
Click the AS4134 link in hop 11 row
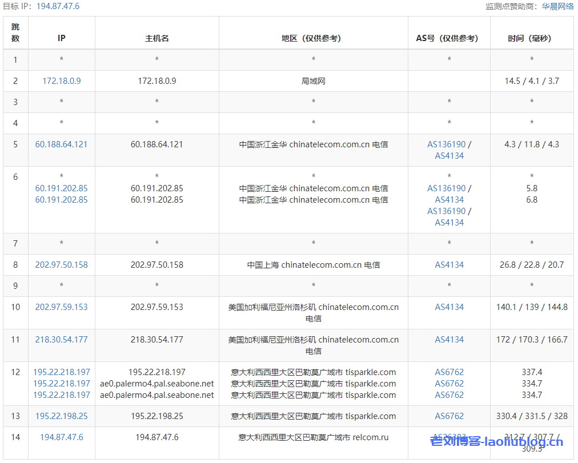(x=449, y=340)
